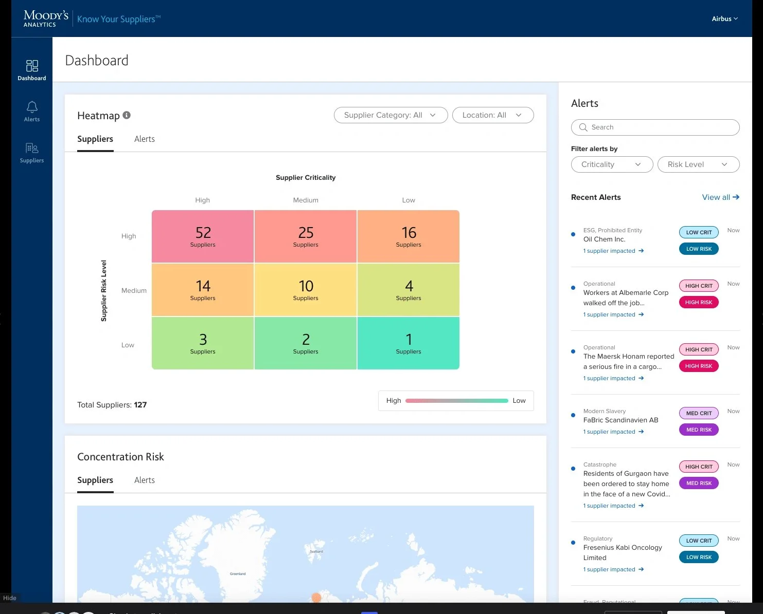The image size is (763, 614).
Task: Click the Concentration Risk map
Action: (x=306, y=554)
